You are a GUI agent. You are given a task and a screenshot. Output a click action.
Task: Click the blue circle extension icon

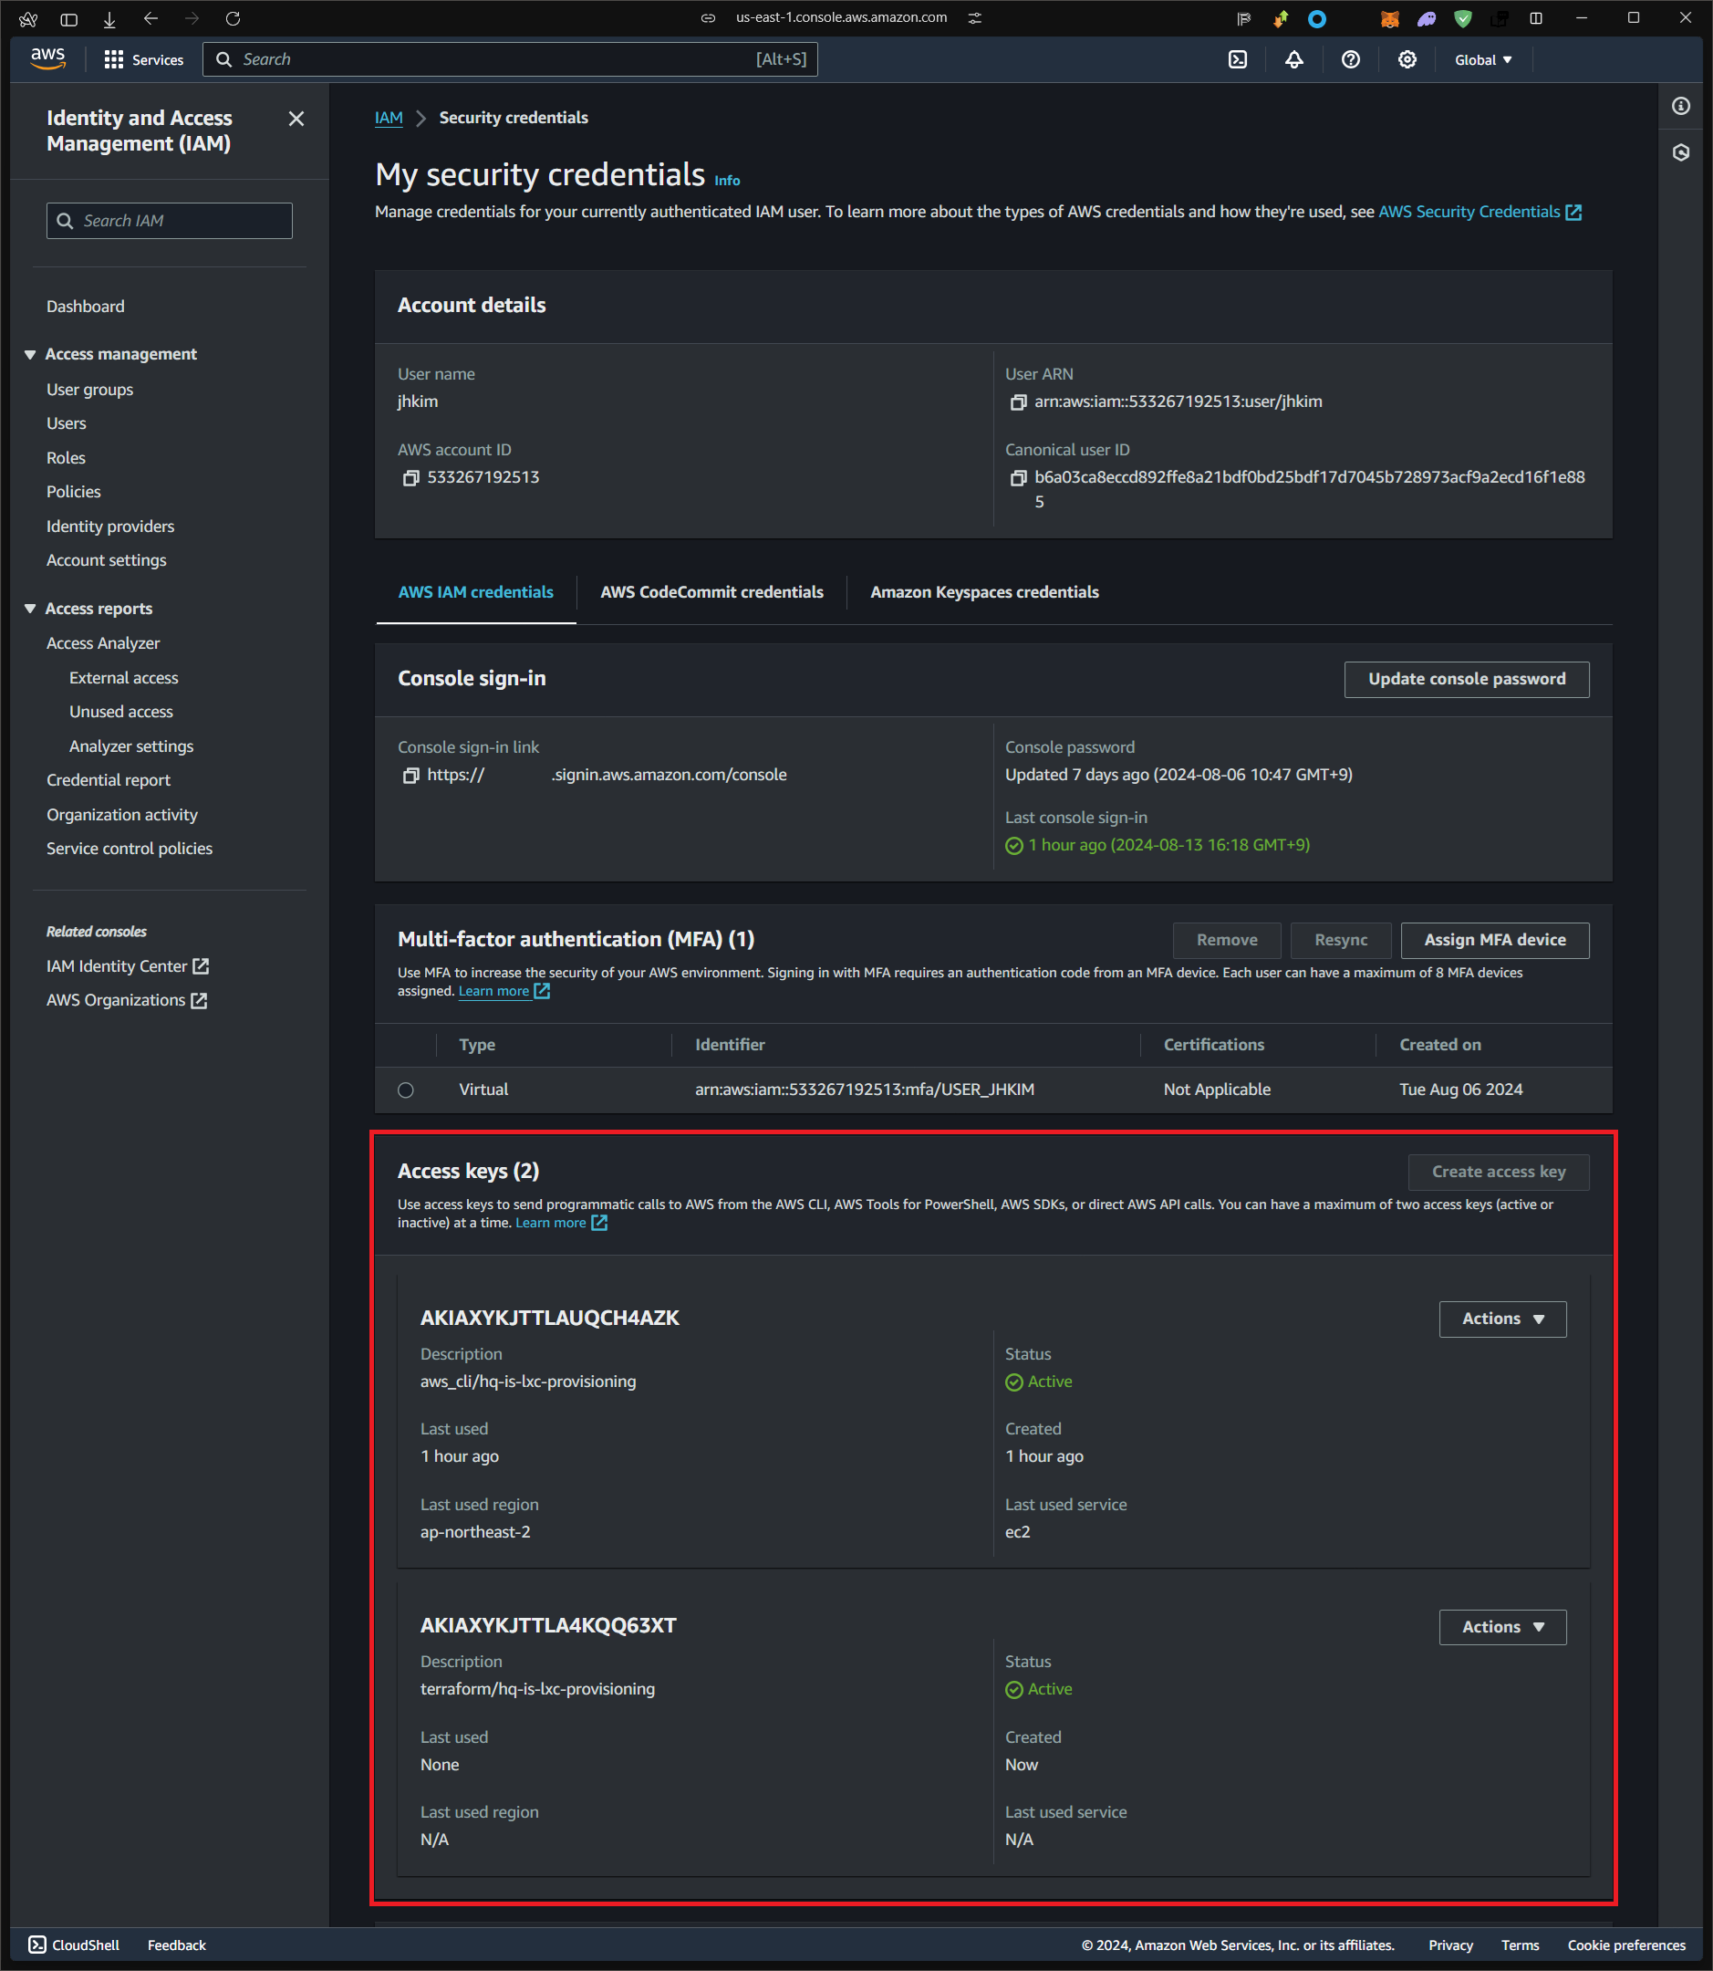pos(1316,18)
